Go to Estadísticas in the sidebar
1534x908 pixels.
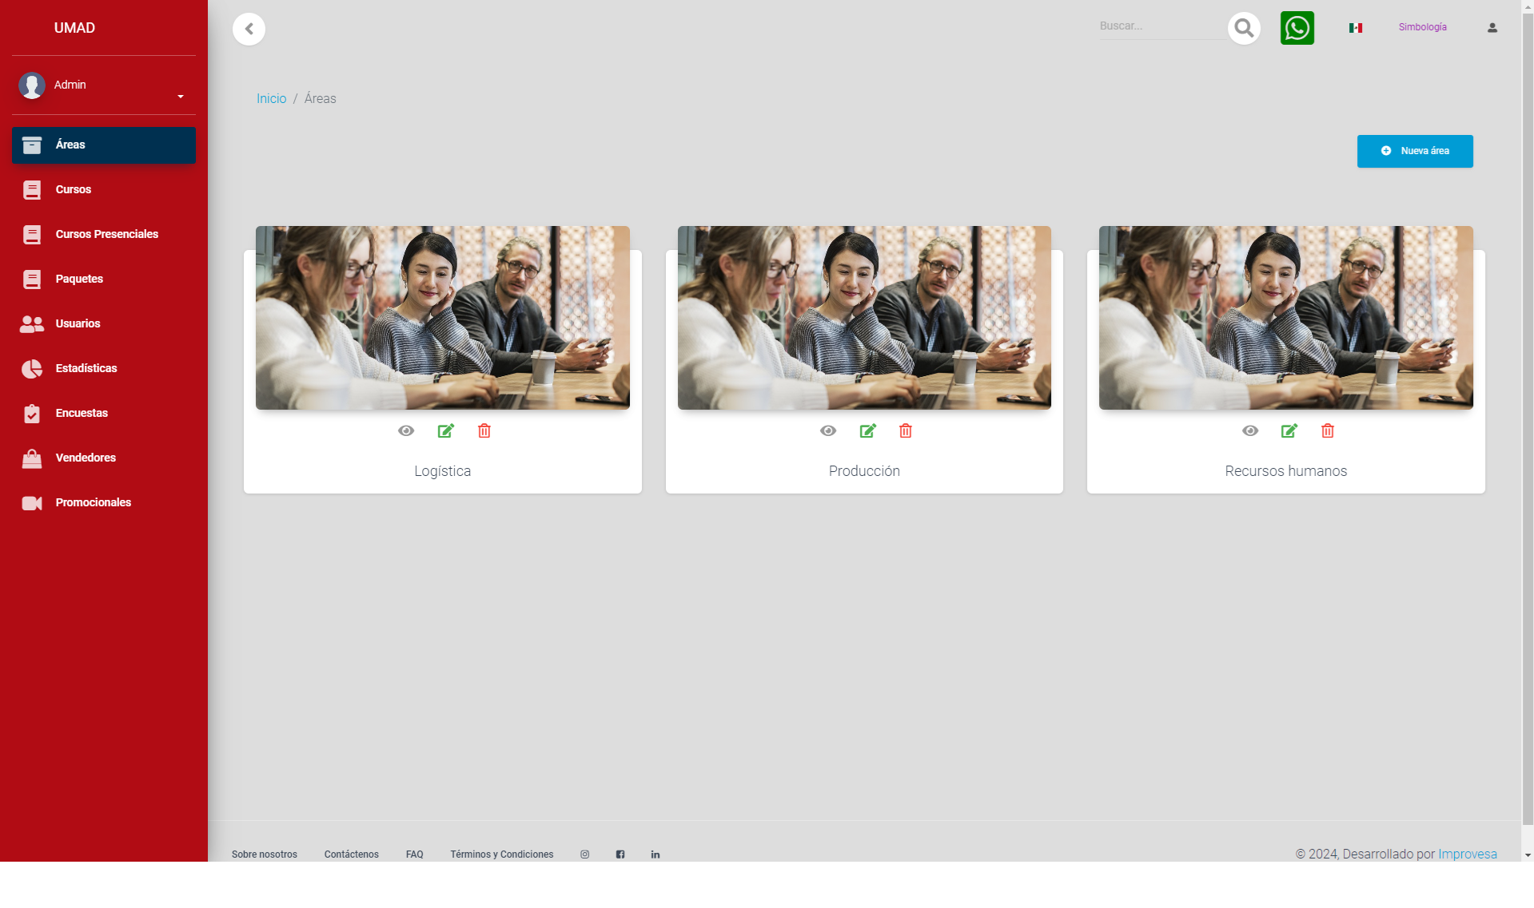(x=86, y=369)
